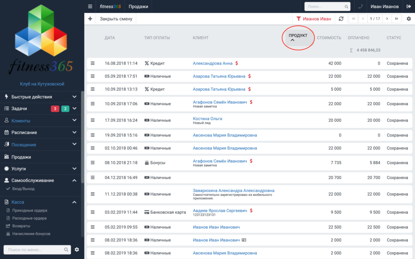The height and width of the screenshot is (259, 415).
Task: Open Возвраты under Касса
Action: click(21, 226)
